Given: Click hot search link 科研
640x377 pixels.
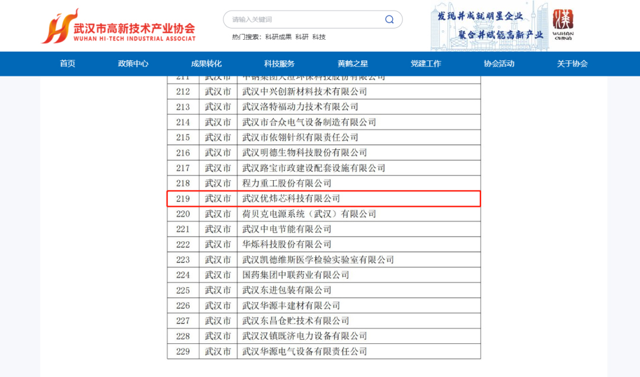Looking at the screenshot, I should click(x=302, y=37).
